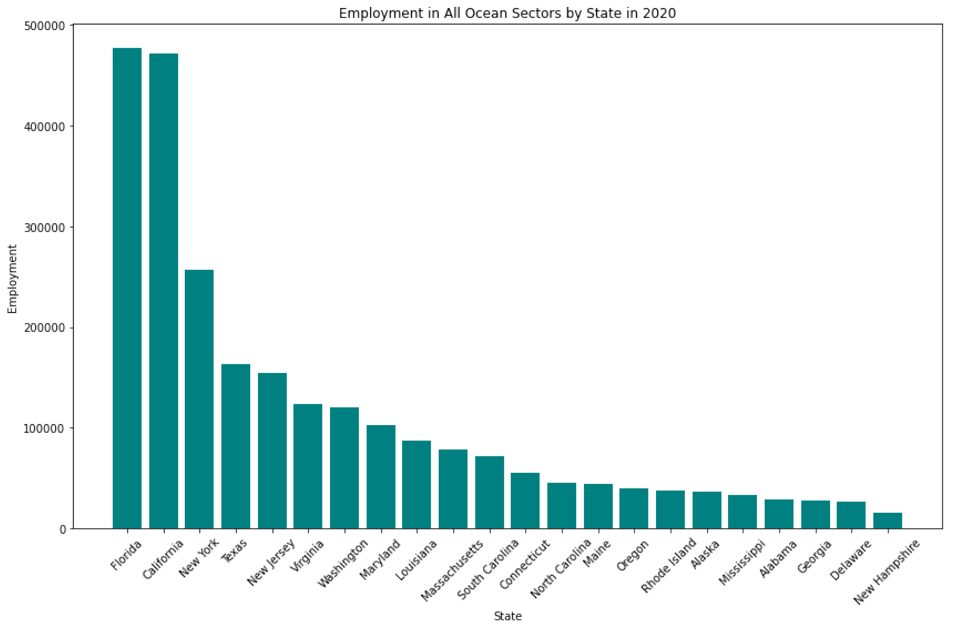Click the Louisiana bar

(x=417, y=484)
